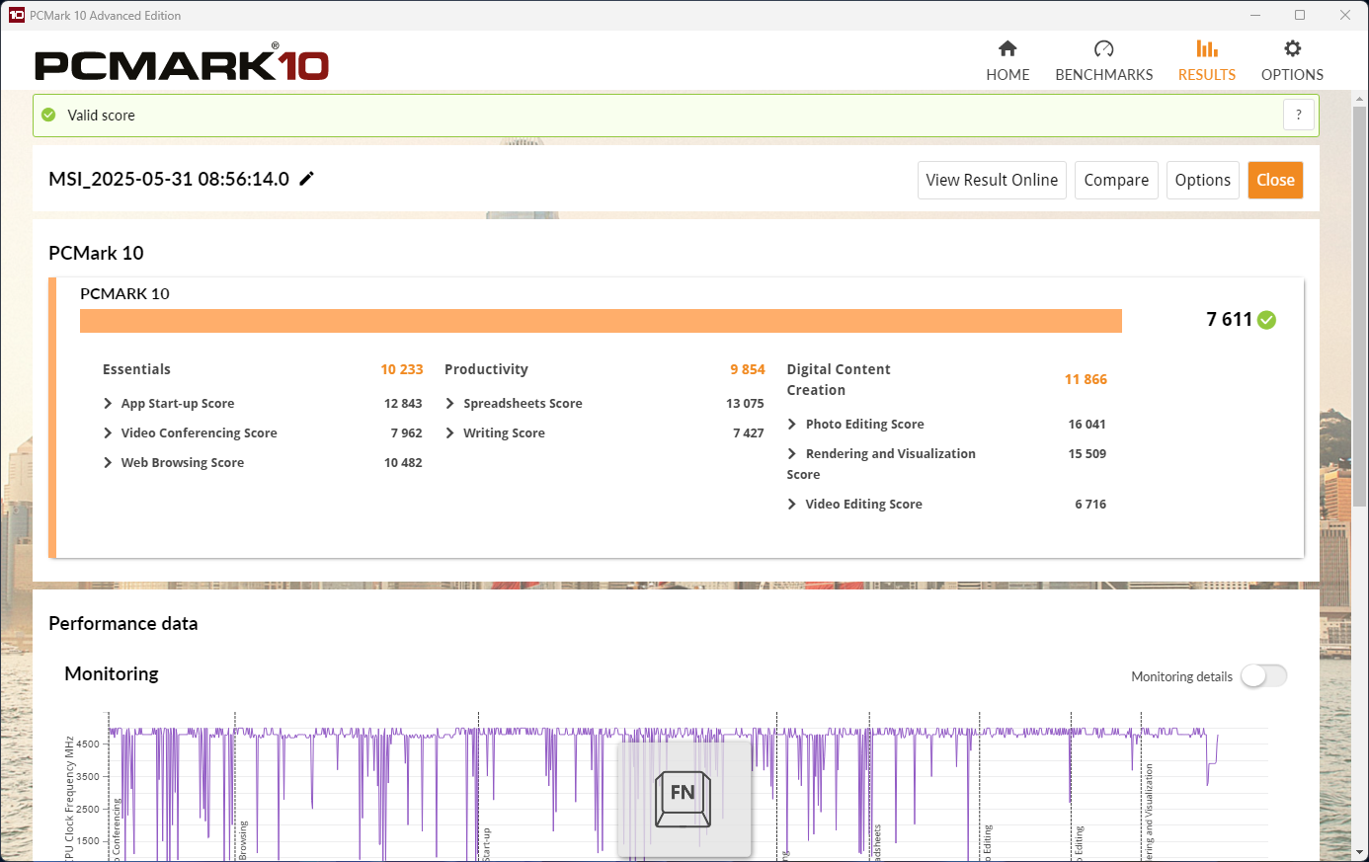The image size is (1369, 862).
Task: Click the Monitoring heading
Action: point(112,673)
